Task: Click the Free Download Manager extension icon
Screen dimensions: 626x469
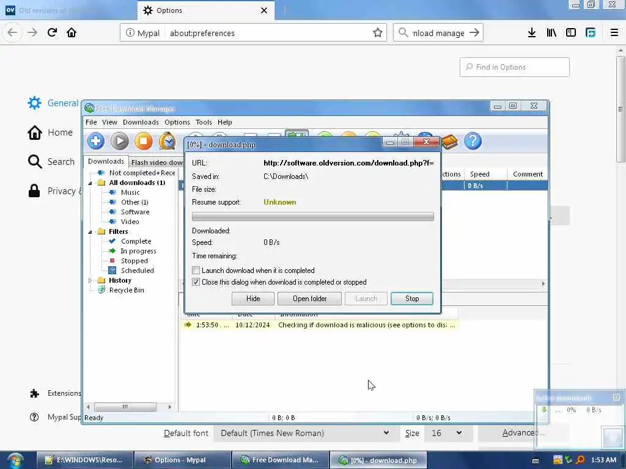Action: [591, 33]
